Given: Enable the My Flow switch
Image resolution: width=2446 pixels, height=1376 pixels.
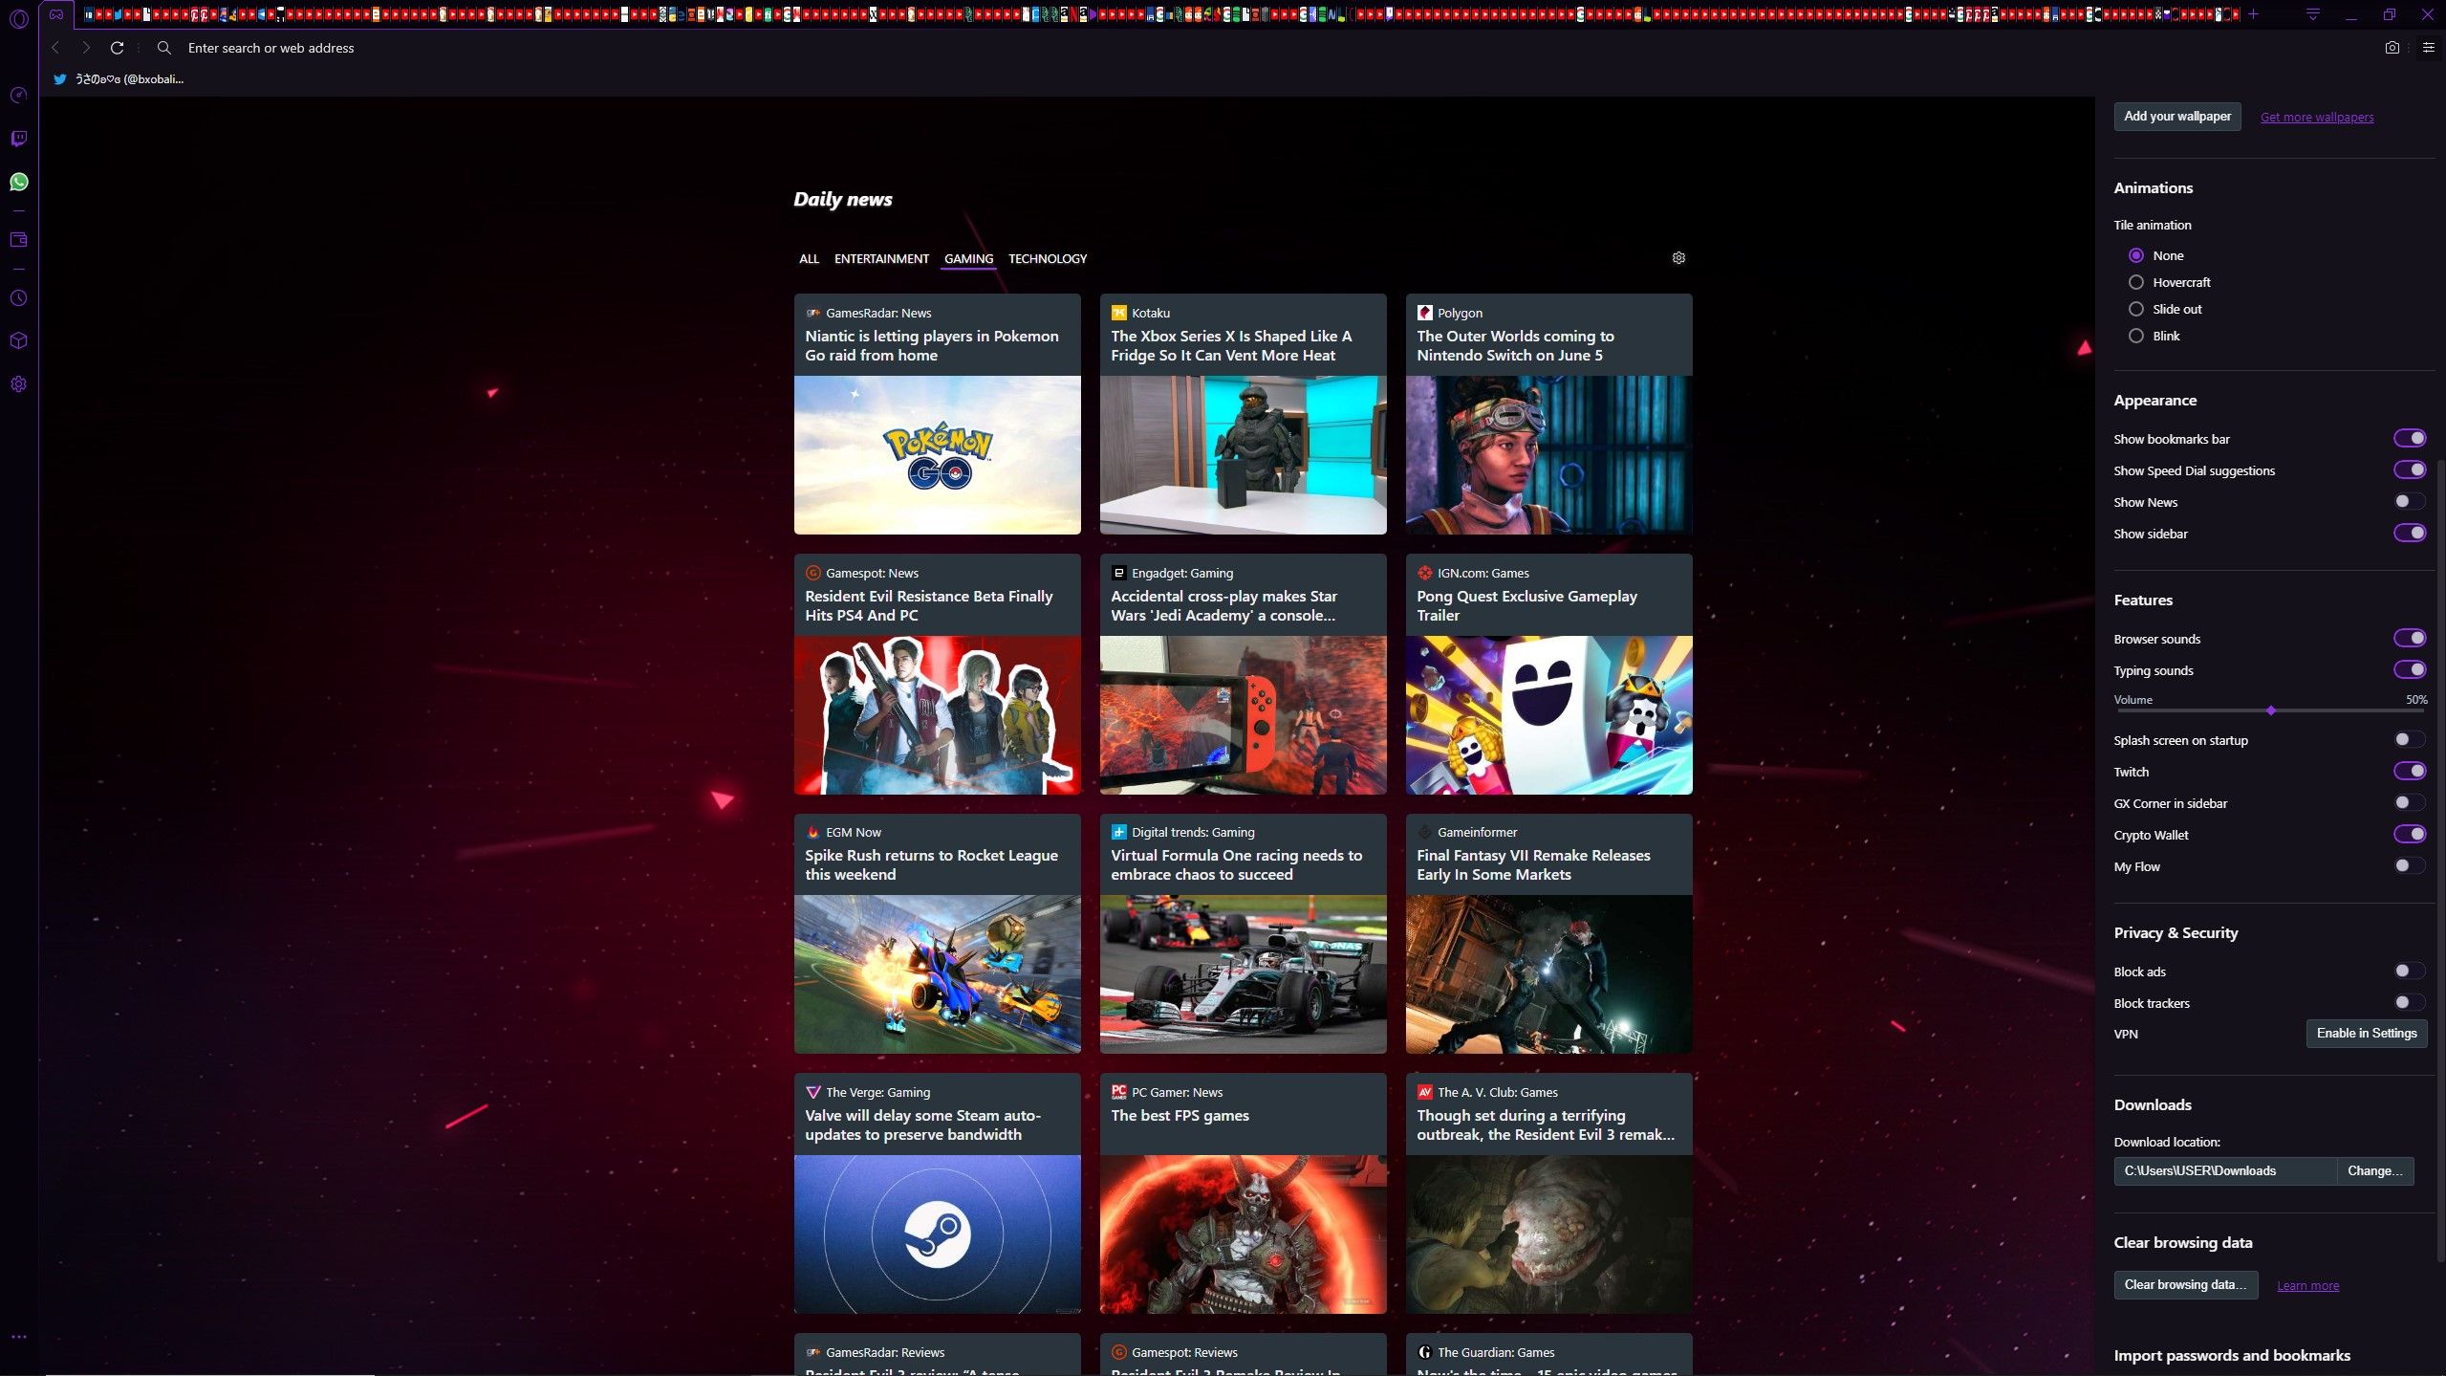Looking at the screenshot, I should coord(2409,865).
